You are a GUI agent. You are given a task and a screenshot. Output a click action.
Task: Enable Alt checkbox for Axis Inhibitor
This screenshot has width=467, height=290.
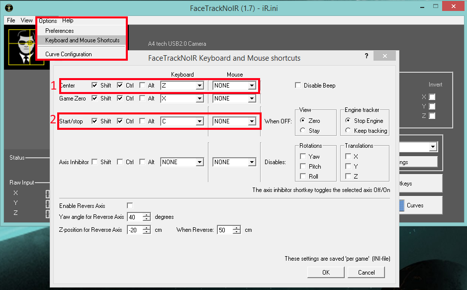(x=142, y=162)
